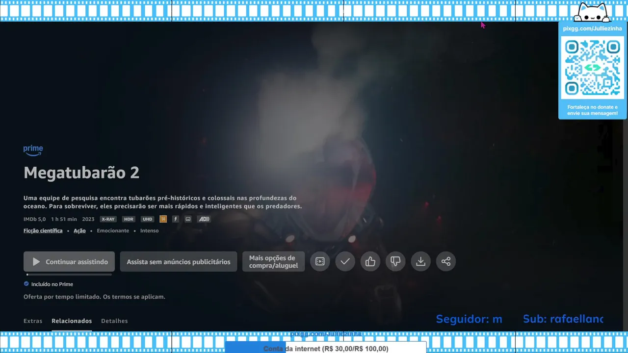Screen dimensions: 628x353
Task: Click the cat mascot overlay icon
Action: 593,12
